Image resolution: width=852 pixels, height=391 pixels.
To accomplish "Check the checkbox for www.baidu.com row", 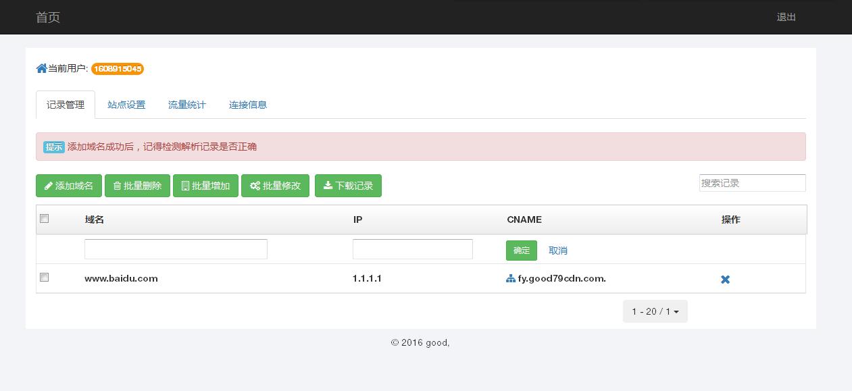I will tap(44, 277).
